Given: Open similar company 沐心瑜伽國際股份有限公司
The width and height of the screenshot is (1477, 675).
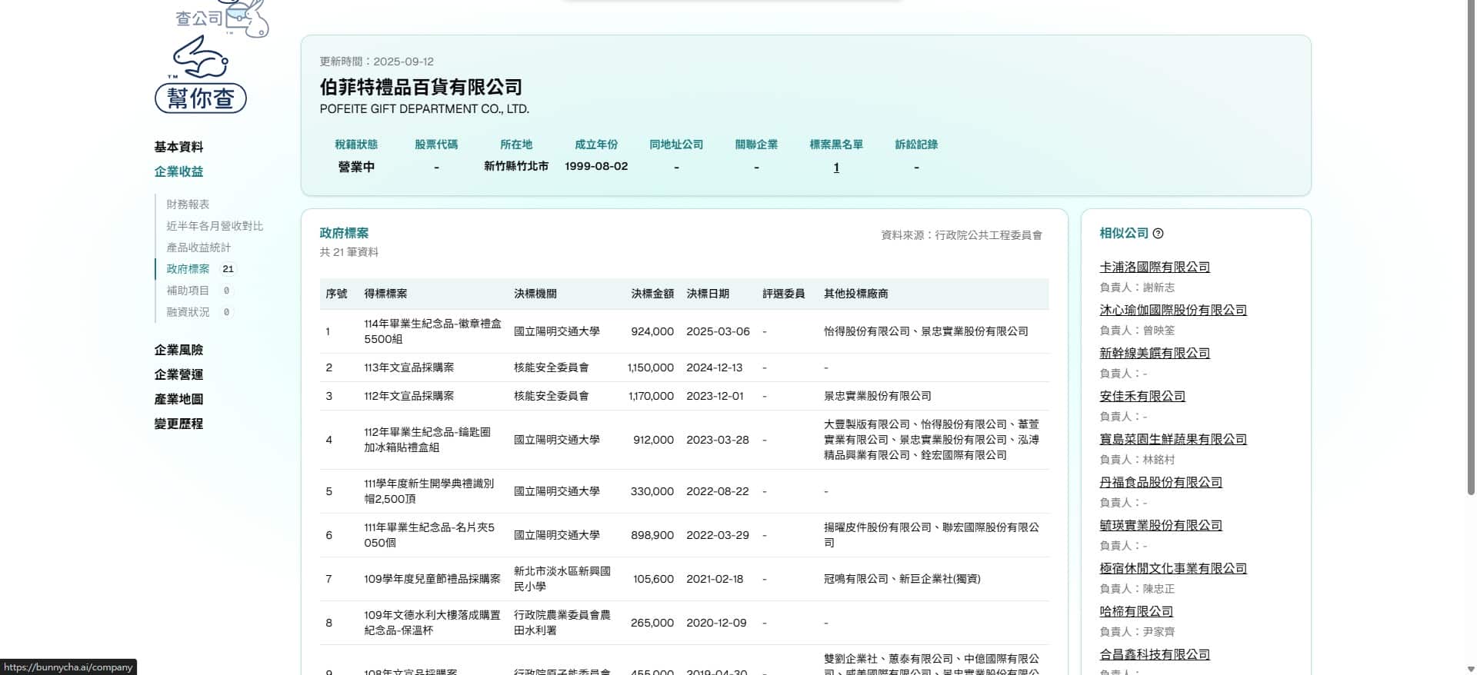Looking at the screenshot, I should [x=1172, y=310].
